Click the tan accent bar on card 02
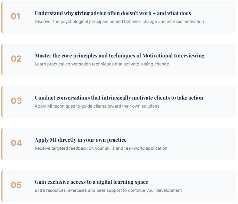Screen dimensions: 238x204 [2, 60]
